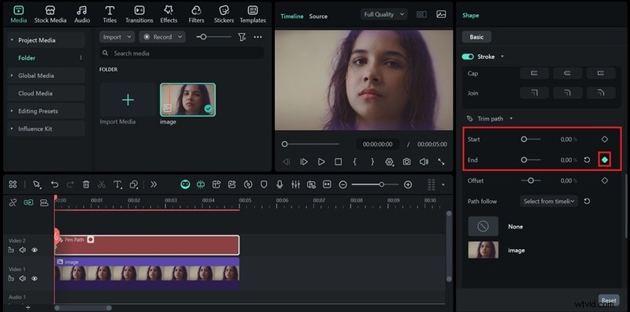Click the fit timeline to window icon
The image size is (630, 312).
click(327, 184)
